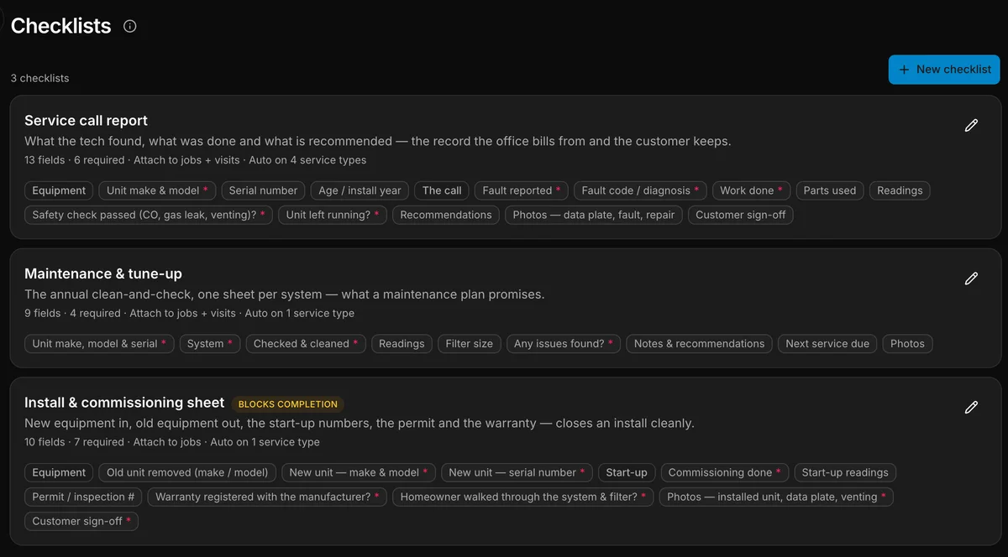Select 'Equipment' chip in Install & commissioning sheet
Image resolution: width=1008 pixels, height=557 pixels.
(x=59, y=472)
